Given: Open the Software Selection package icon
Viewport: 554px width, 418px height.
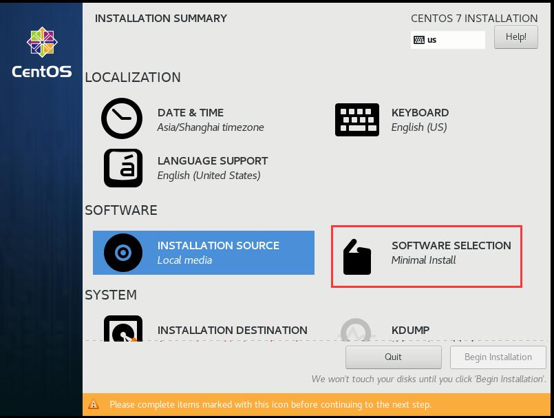Looking at the screenshot, I should 357,257.
